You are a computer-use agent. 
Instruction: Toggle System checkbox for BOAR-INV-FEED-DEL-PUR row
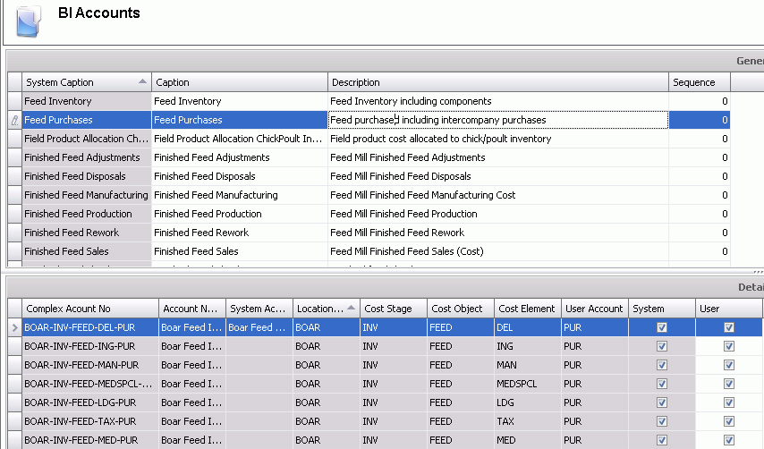coord(662,327)
